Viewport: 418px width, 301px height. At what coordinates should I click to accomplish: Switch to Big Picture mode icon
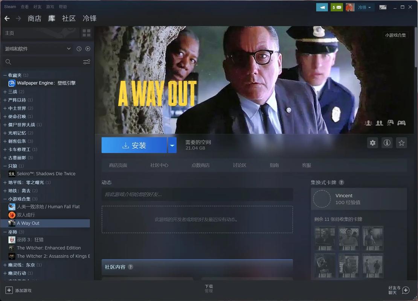[383, 7]
